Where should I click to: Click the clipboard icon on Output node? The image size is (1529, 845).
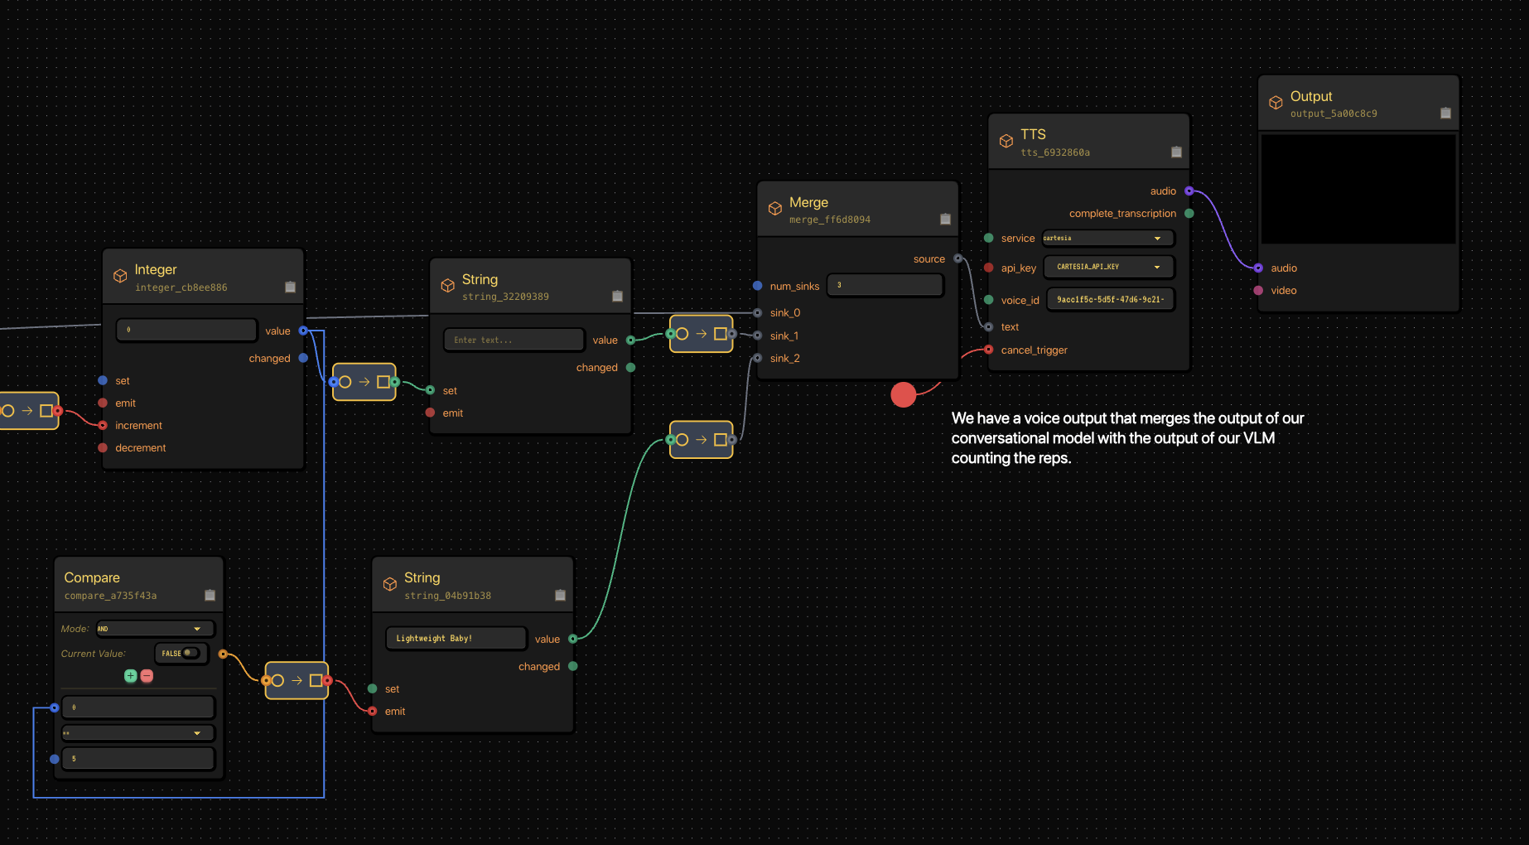tap(1445, 113)
